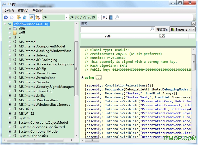This screenshot has height=145, width=198.
Task: Select MS.Internal.Permissions tree item
Action: click(x=37, y=78)
